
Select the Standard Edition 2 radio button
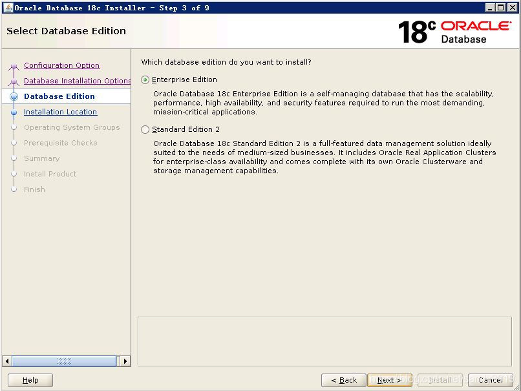point(145,129)
